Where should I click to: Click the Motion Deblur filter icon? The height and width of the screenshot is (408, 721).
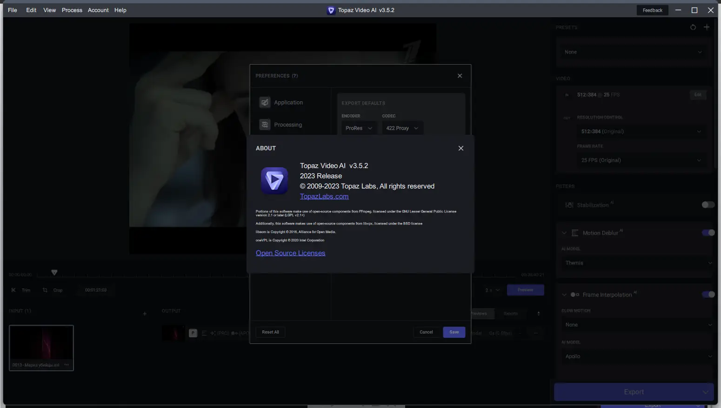(575, 233)
